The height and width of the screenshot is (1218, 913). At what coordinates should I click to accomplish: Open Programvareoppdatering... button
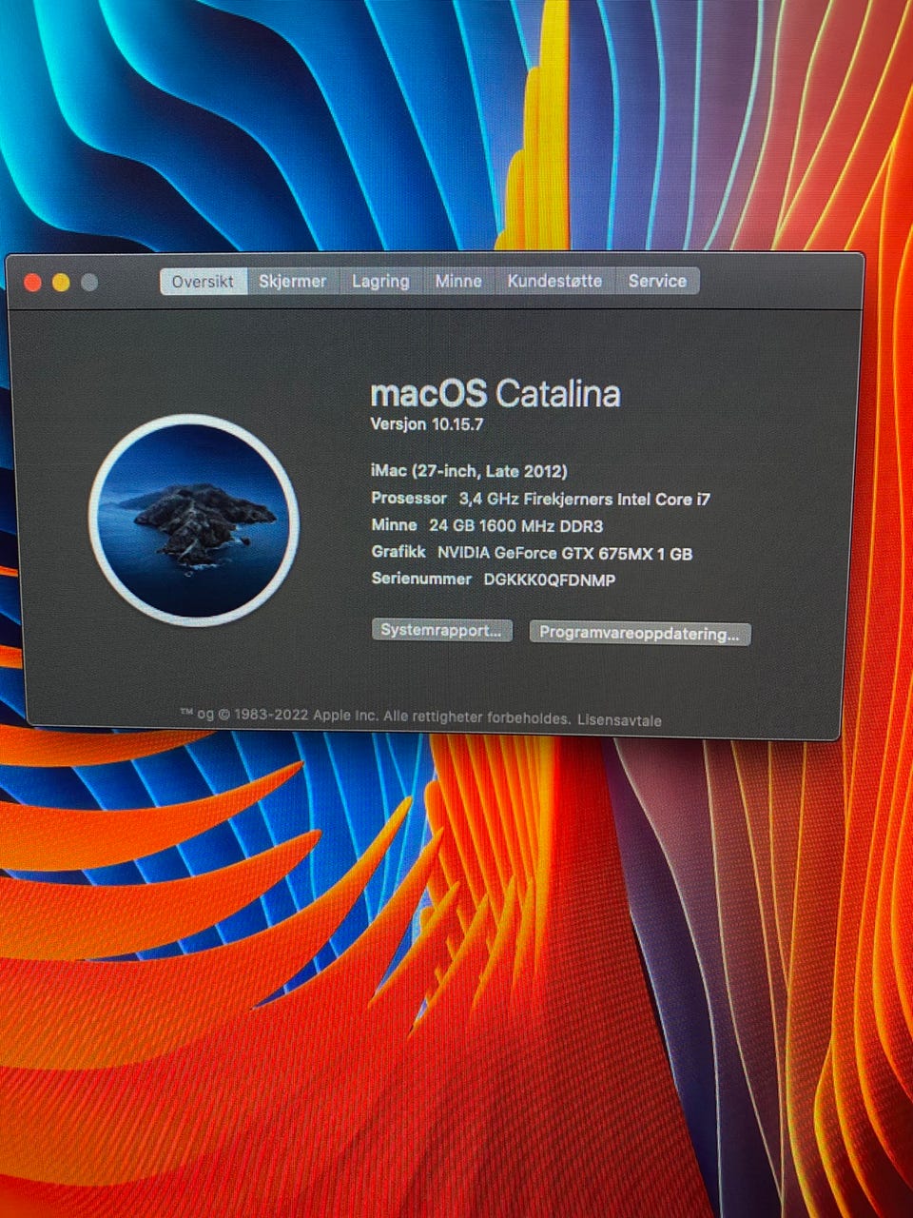point(639,634)
